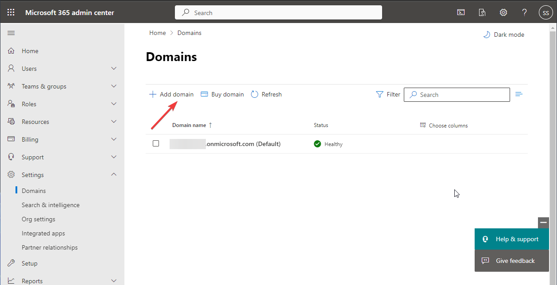Expand the Teams & groups chevron

tap(114, 86)
